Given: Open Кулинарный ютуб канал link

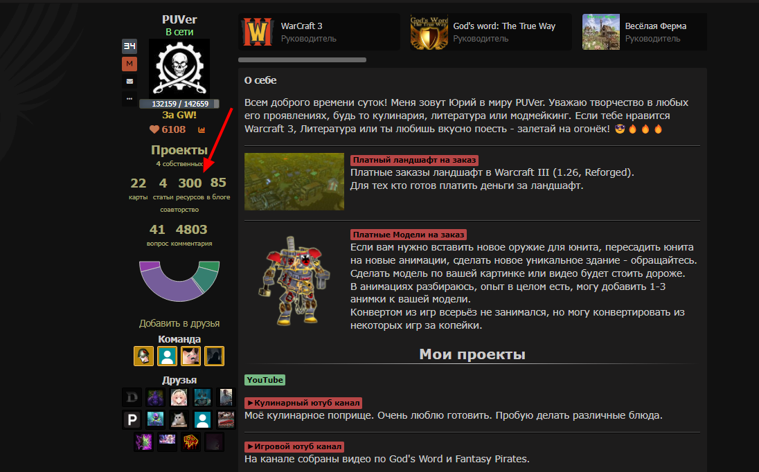Looking at the screenshot, I should click(303, 403).
